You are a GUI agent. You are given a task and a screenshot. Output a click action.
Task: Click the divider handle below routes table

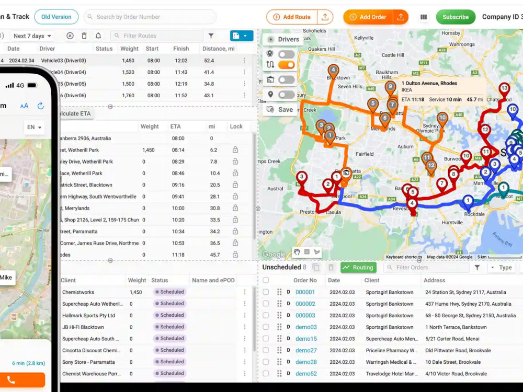click(110, 107)
